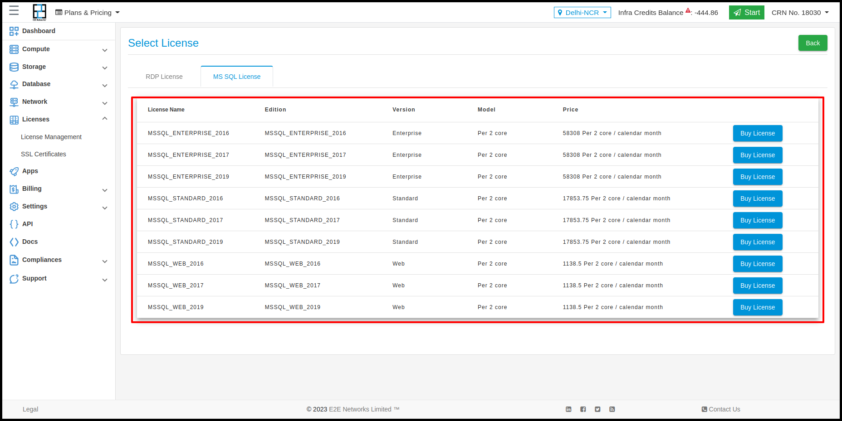This screenshot has height=421, width=842.
Task: Open the Plans & Pricing dropdown
Action: click(88, 13)
